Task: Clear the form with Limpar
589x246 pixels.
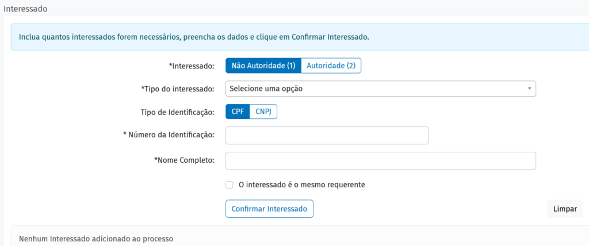Action: (565, 209)
